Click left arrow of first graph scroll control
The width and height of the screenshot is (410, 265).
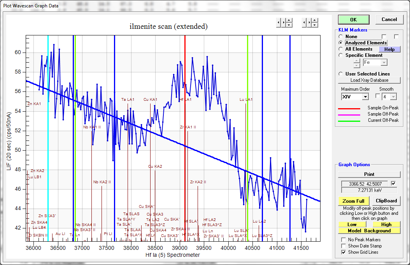tap(278, 23)
